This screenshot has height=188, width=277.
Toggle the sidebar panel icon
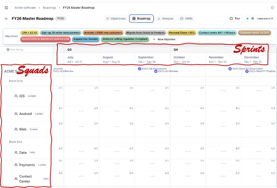(6, 8)
